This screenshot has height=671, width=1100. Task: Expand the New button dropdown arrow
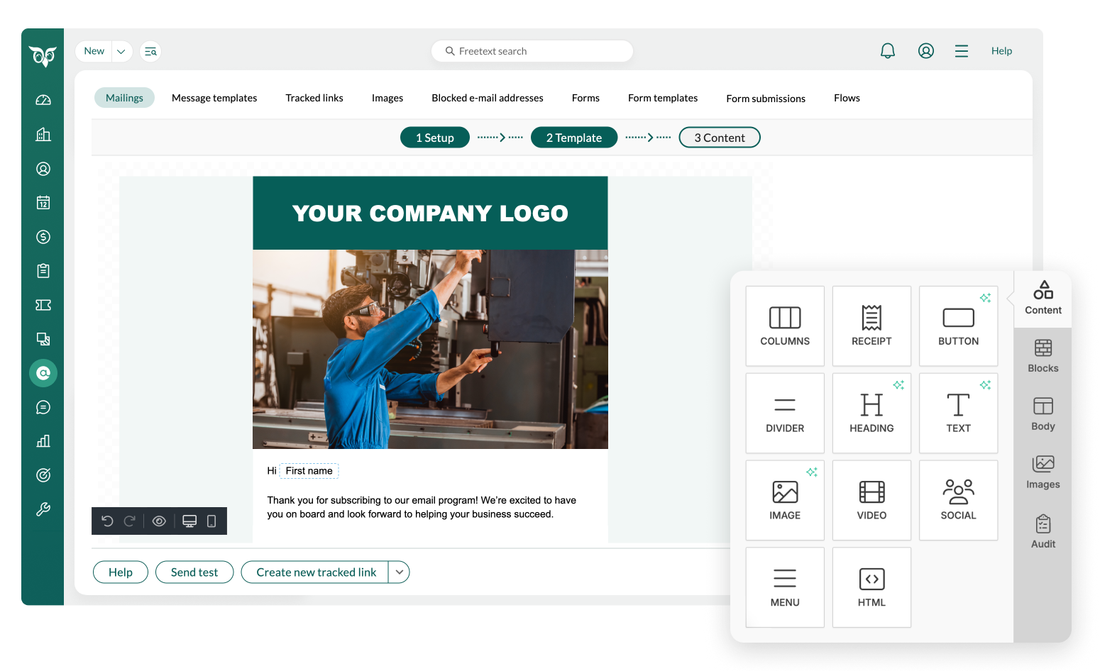click(x=121, y=52)
